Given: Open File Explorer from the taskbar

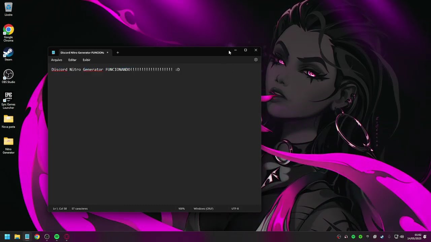Looking at the screenshot, I should pos(17,237).
